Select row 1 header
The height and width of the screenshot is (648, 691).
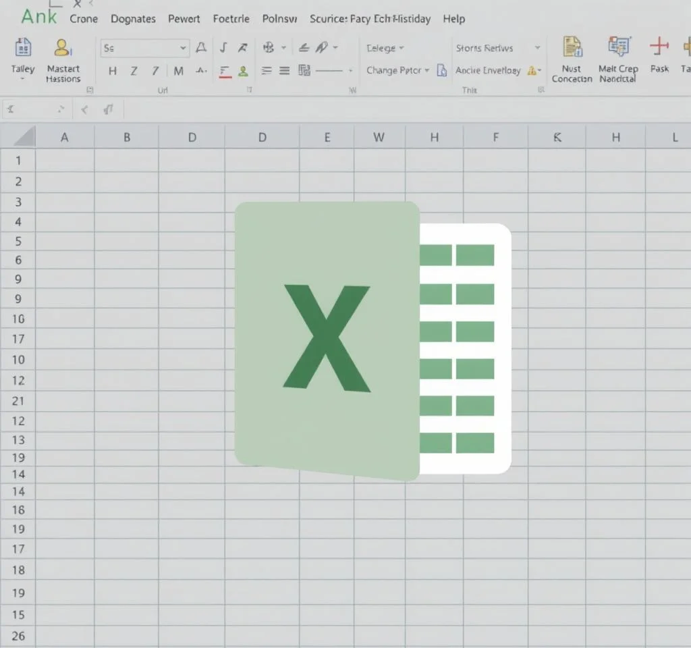point(18,161)
